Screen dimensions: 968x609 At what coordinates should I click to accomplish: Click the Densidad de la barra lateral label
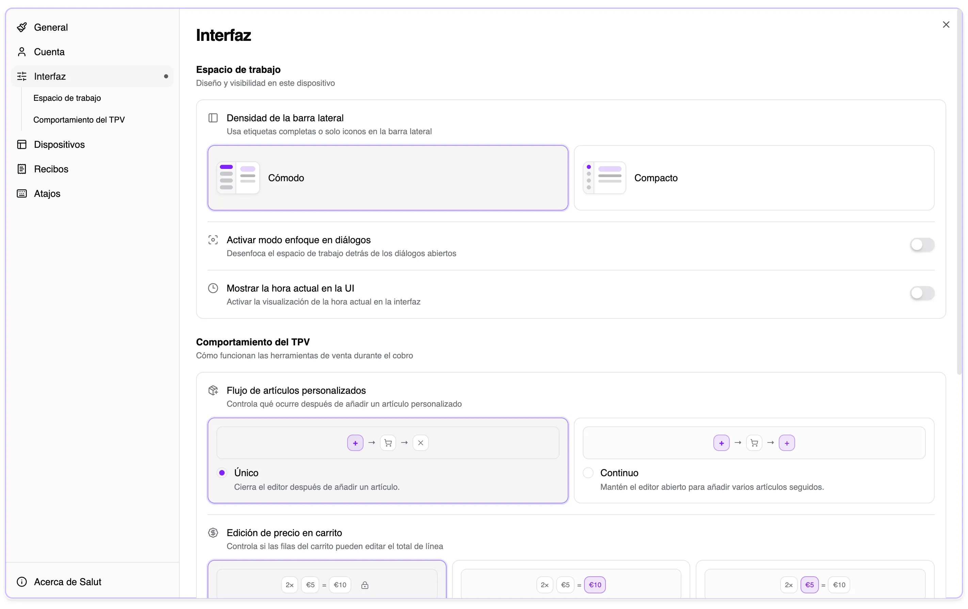coord(285,118)
